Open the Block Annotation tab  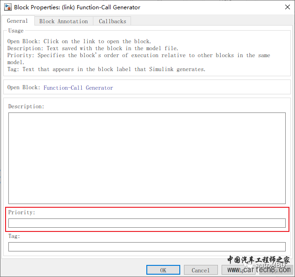[x=64, y=21]
